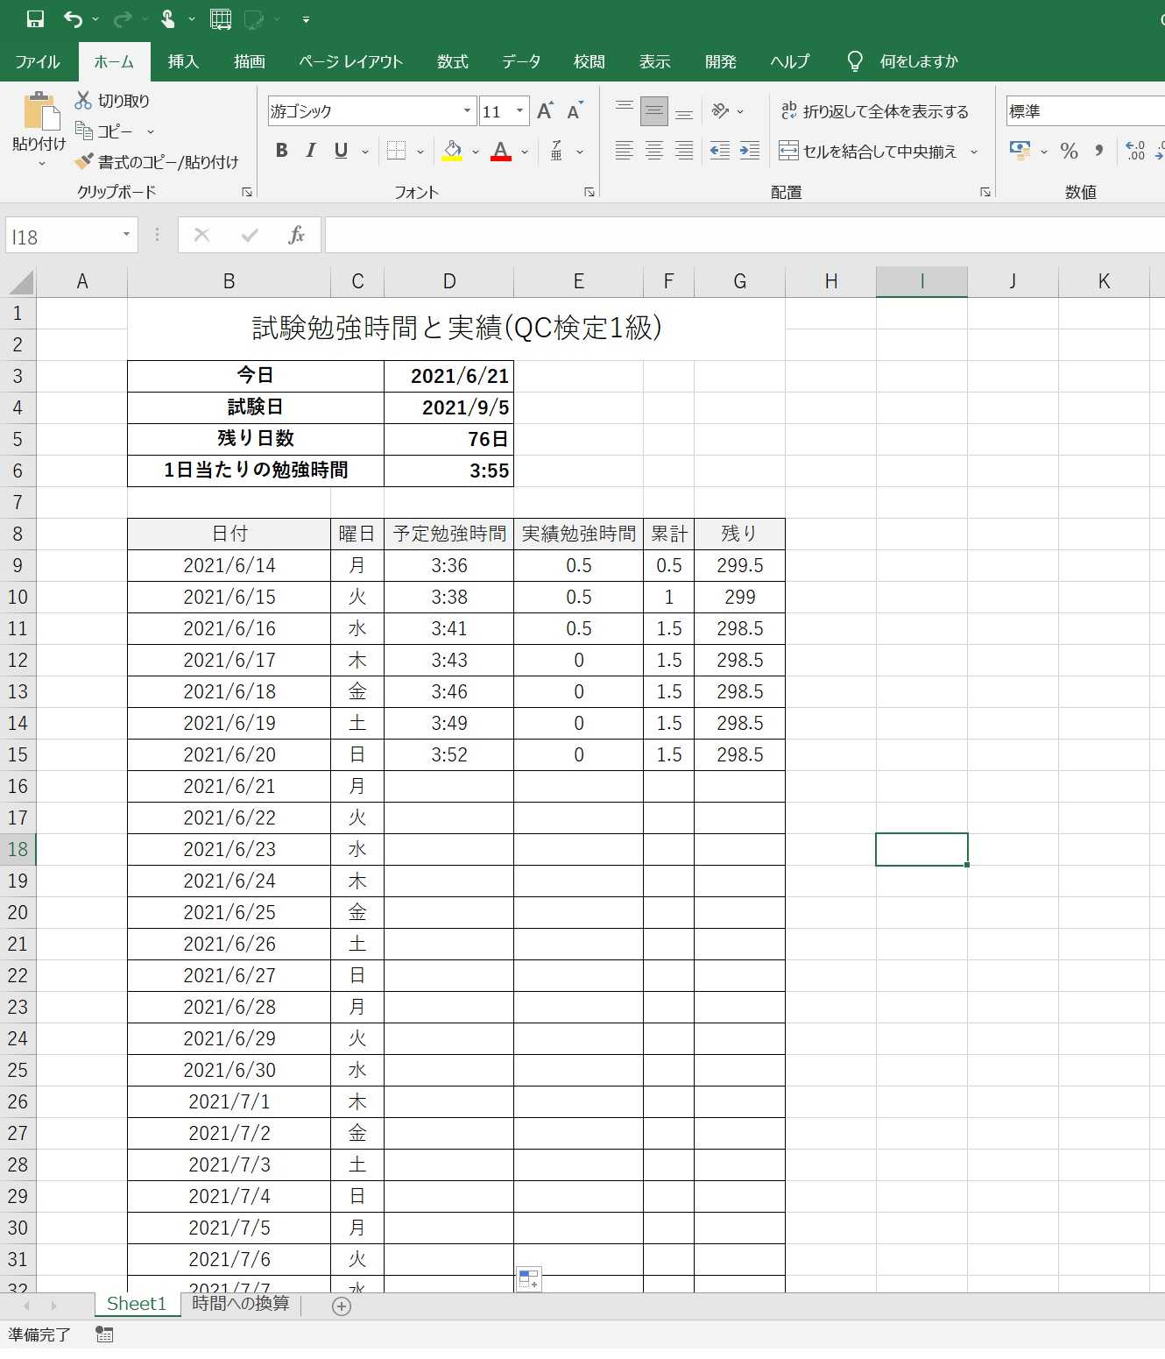This screenshot has height=1359, width=1165.
Task: Switch to the データ ribbon tab
Action: (x=521, y=61)
